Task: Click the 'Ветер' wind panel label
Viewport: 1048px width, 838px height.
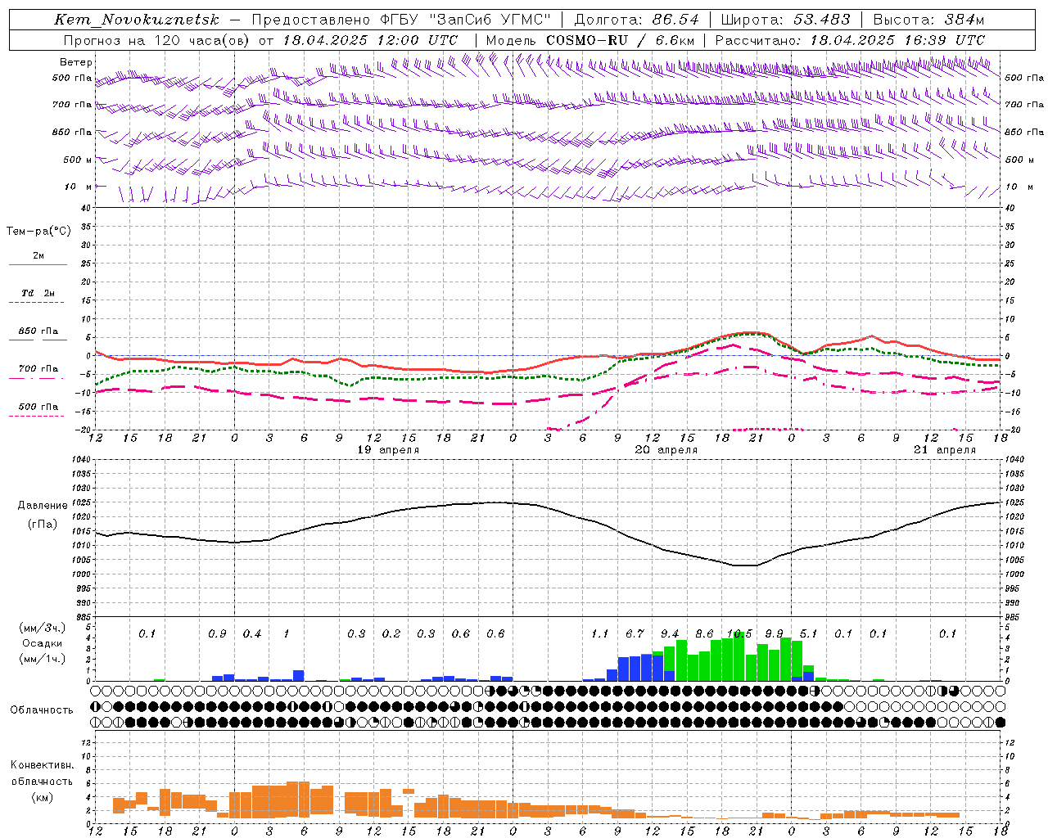Action: pyautogui.click(x=76, y=62)
